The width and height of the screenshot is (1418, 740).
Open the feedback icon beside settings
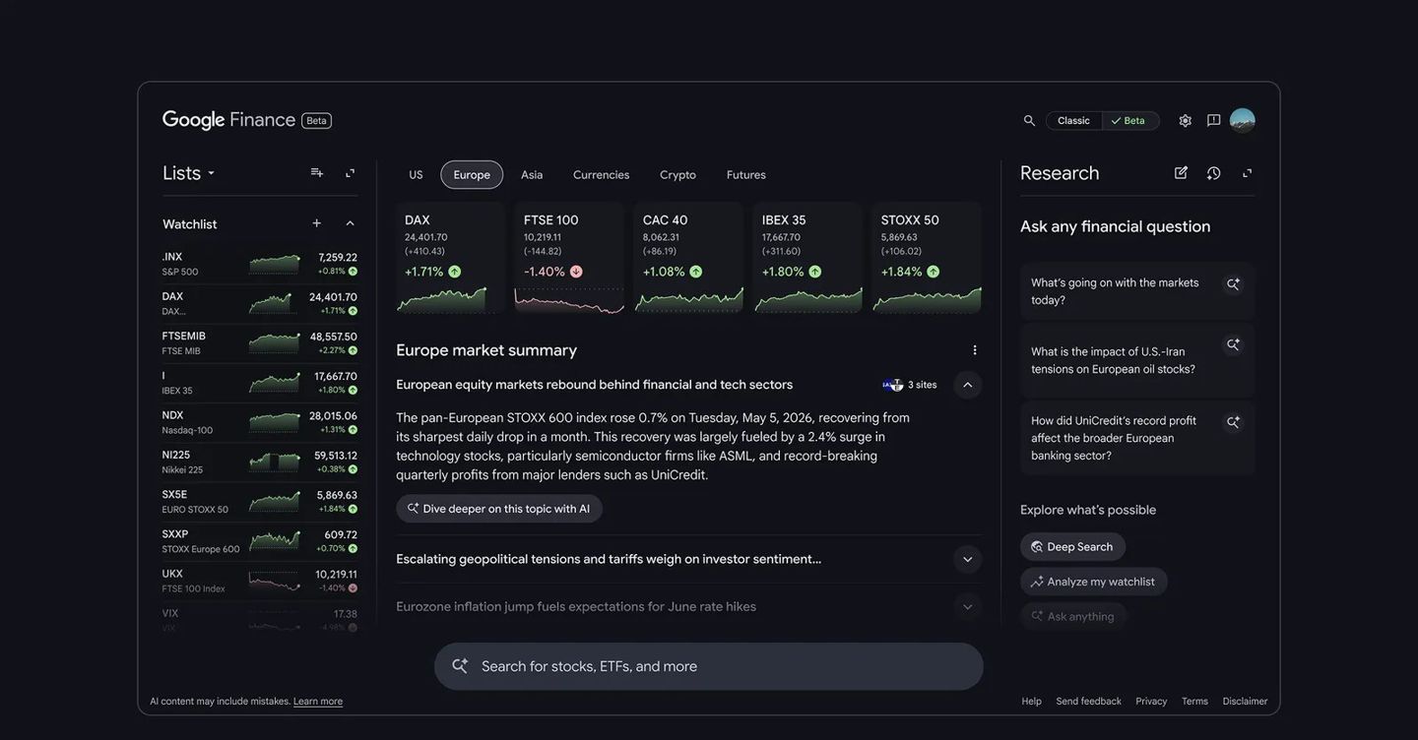[1214, 121]
